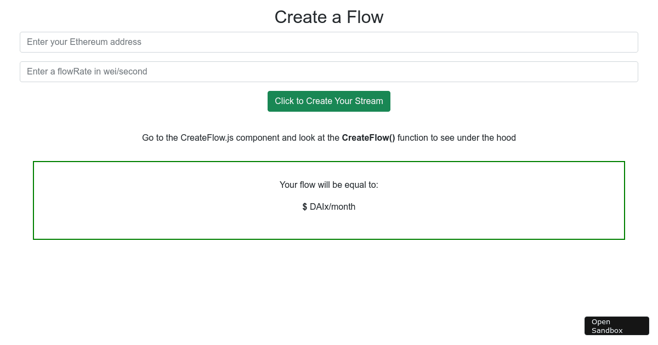Image resolution: width=658 pixels, height=345 pixels.
Task: Focus the address field placeholder text
Action: coord(84,42)
